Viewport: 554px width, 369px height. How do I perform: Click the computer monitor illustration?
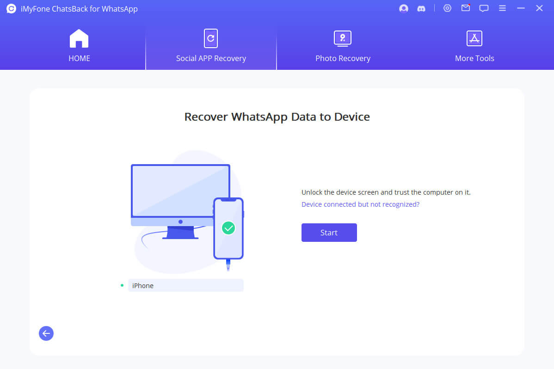tap(180, 191)
